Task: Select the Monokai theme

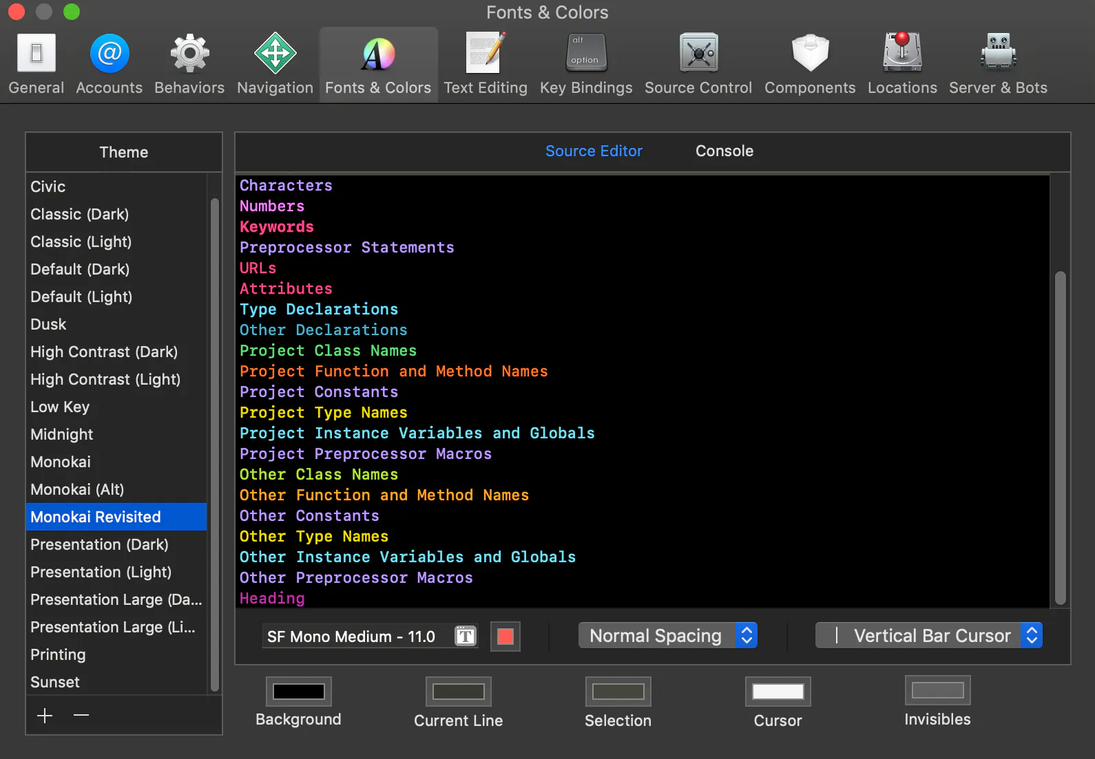Action: 116,462
